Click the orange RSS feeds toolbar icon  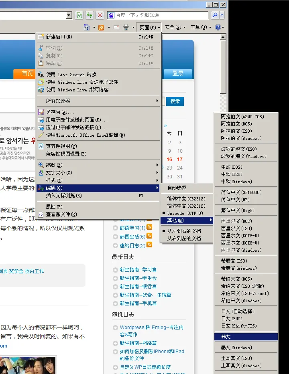click(101, 27)
